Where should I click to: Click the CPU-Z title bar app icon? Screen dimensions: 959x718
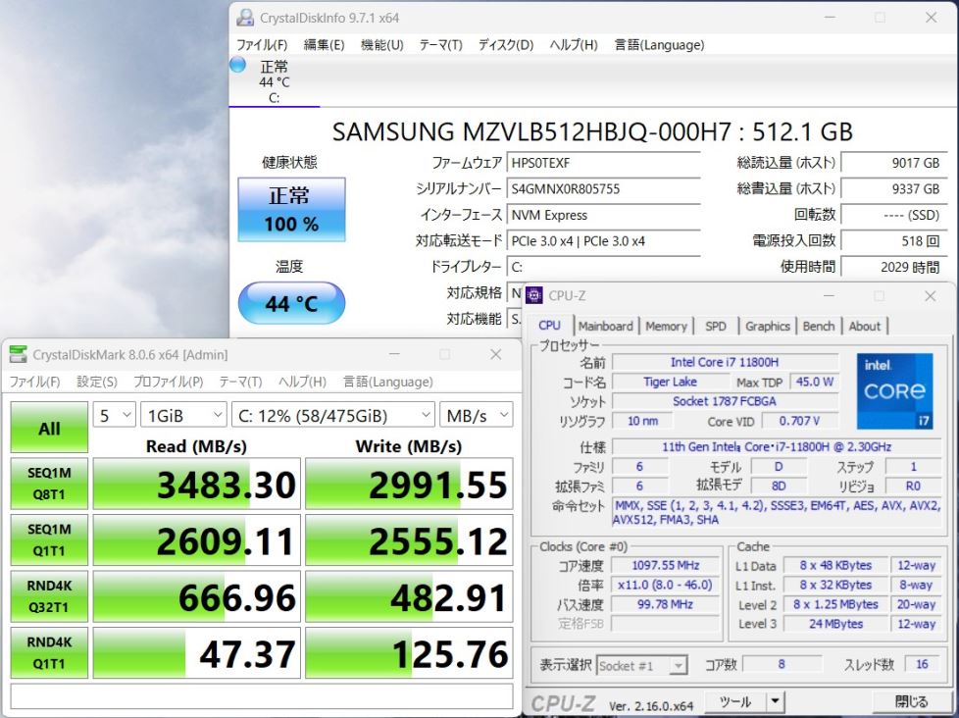534,295
